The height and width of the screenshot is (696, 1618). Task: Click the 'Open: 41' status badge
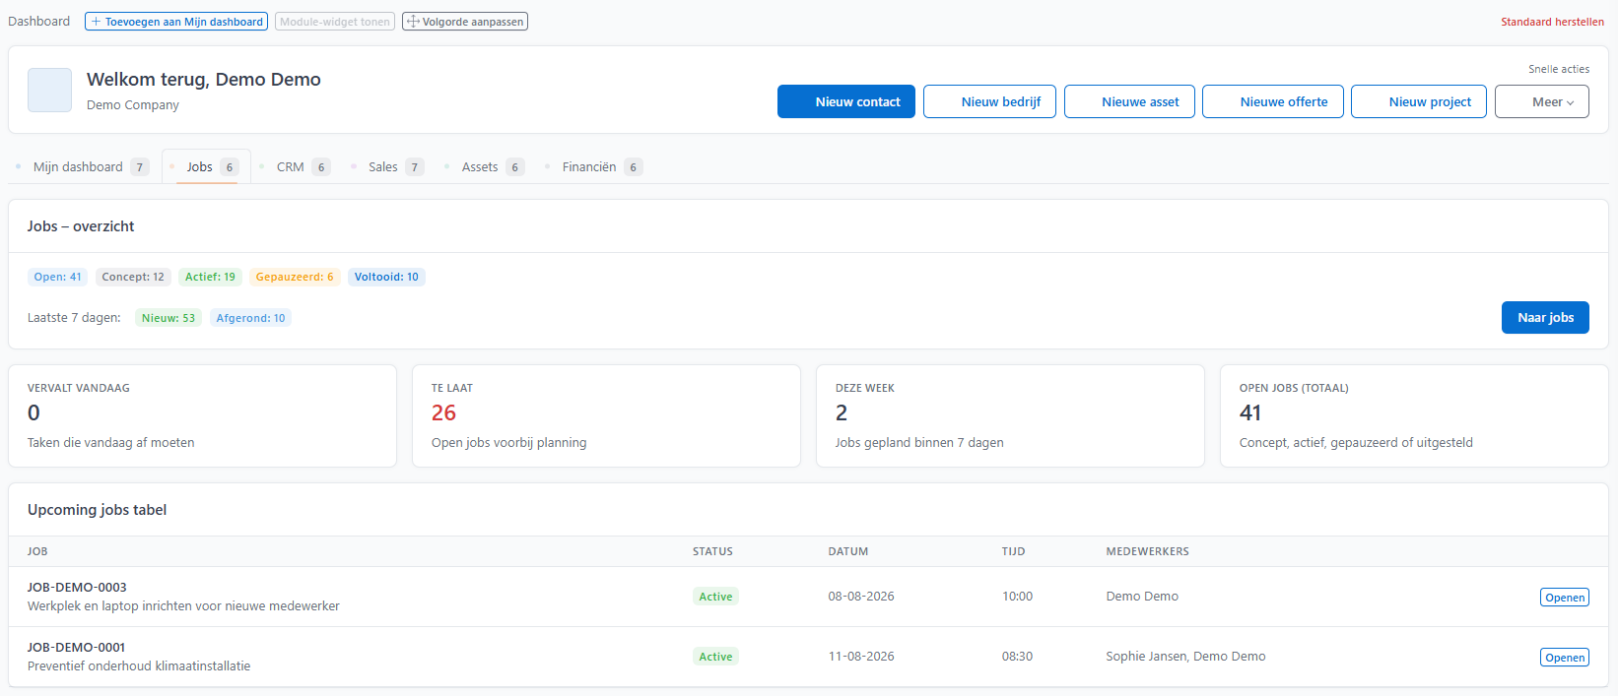click(x=58, y=277)
